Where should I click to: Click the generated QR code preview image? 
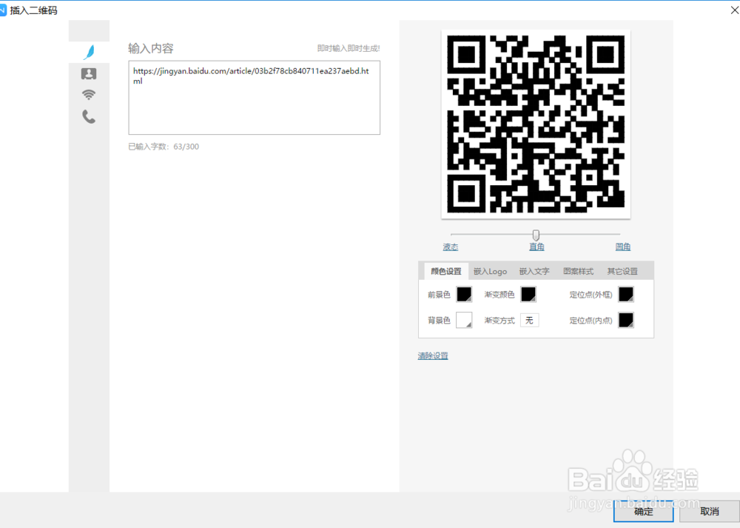click(536, 124)
